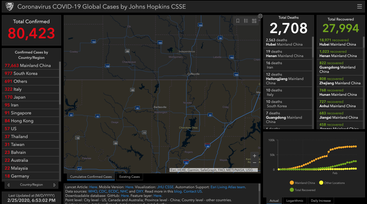Click the Bartlesville label on map
This screenshot has height=204, width=367.
(x=160, y=107)
